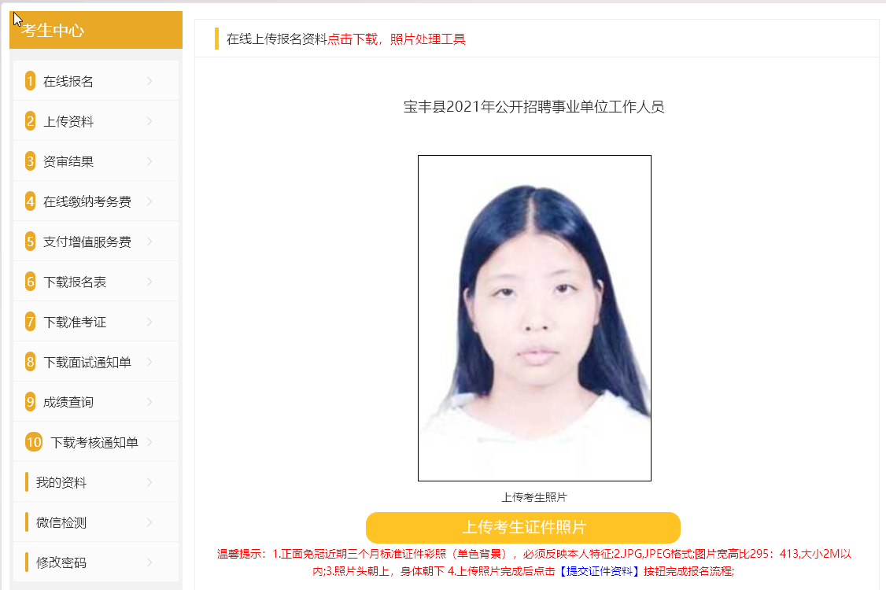This screenshot has height=590, width=886.
Task: Click the number 7 badge beside 下载准考证
Action: pos(31,322)
